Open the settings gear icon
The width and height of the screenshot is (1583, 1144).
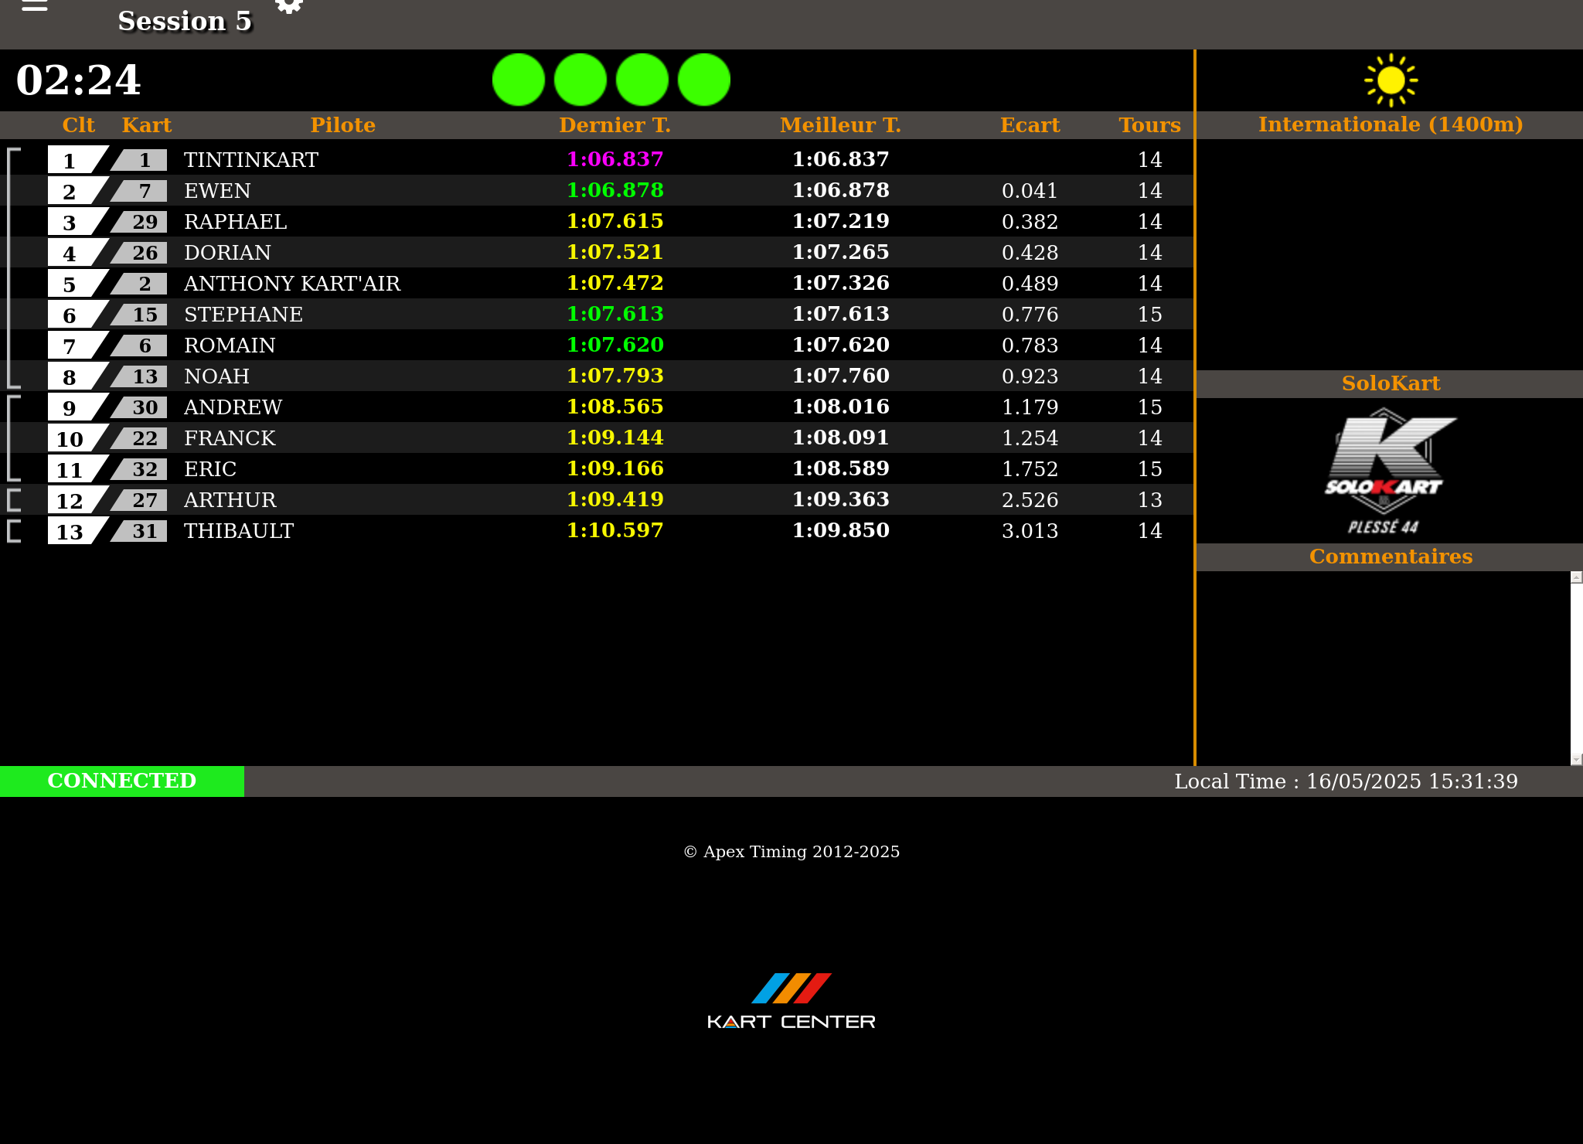click(x=288, y=6)
